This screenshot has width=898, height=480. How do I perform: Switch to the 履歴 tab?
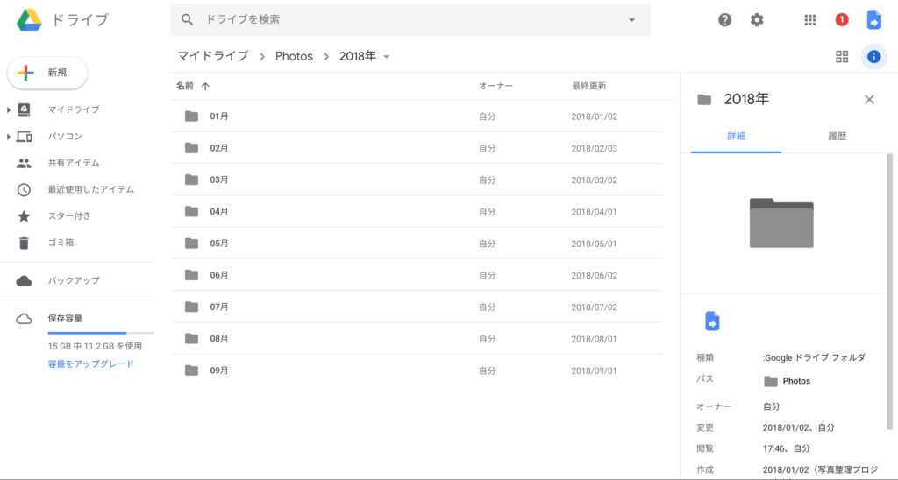(837, 137)
